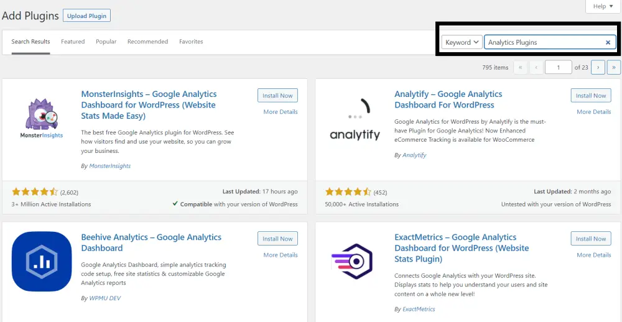Viewport: 622px width, 322px height.
Task: Open Analytify plugin title link
Action: click(448, 99)
